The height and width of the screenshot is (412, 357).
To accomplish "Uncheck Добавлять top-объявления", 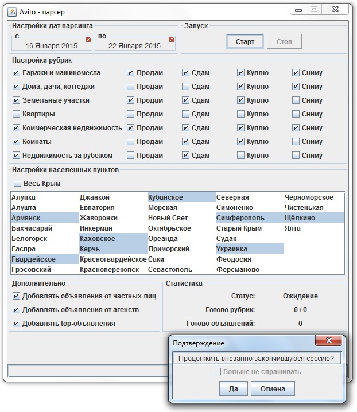I will tap(16, 324).
